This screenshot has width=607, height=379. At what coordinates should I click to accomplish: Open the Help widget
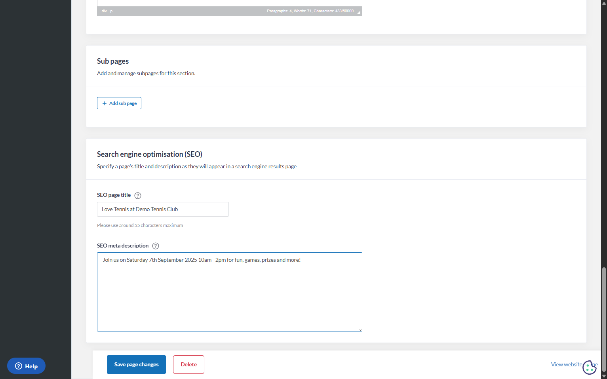point(26,366)
